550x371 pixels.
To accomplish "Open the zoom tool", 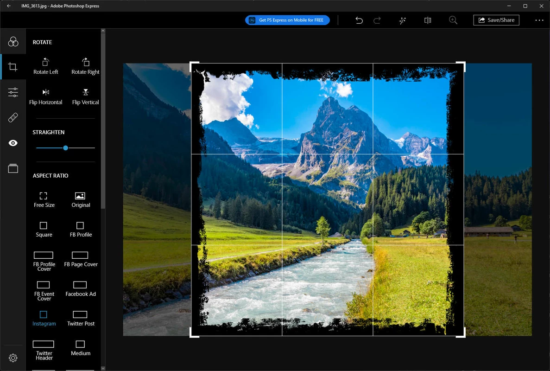I will tap(453, 20).
